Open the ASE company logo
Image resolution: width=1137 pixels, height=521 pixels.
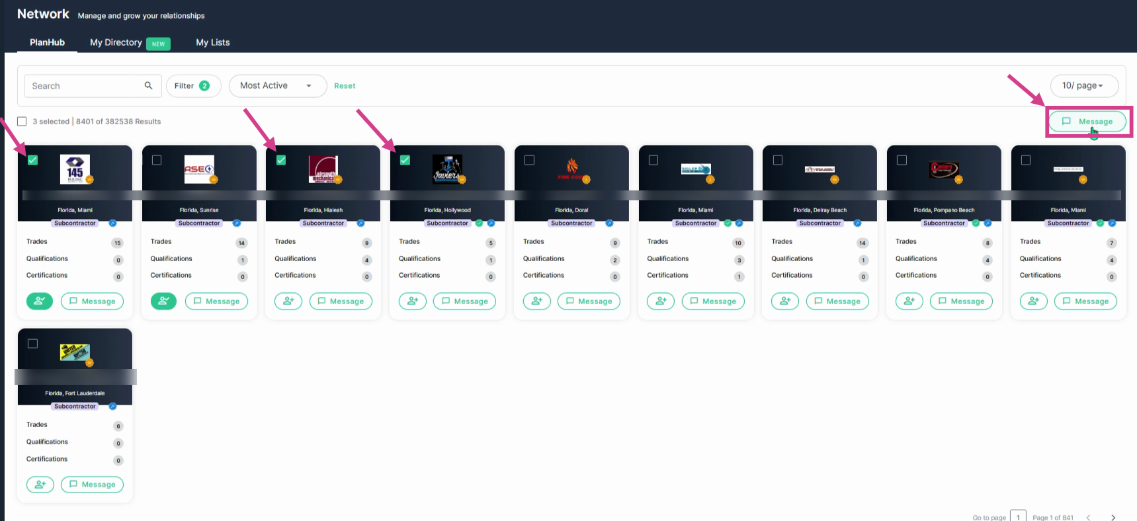[x=199, y=169]
